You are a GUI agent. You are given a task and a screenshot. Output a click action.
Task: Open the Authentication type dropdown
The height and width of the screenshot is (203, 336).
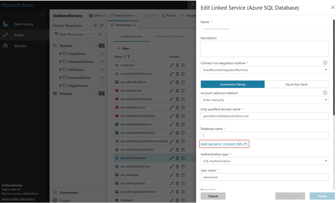(x=264, y=161)
